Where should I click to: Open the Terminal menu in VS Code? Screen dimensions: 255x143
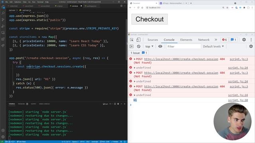(x=40, y=2)
